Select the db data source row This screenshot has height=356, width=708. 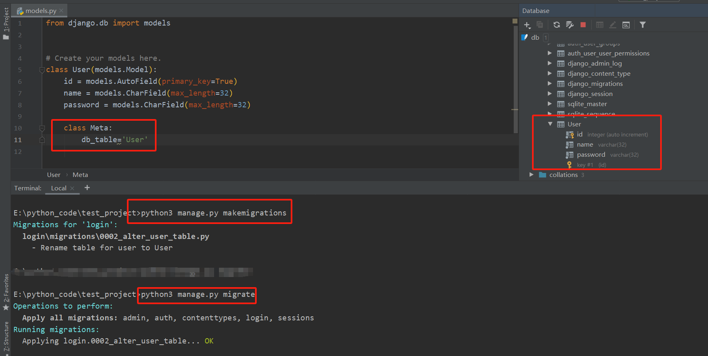[613, 37]
